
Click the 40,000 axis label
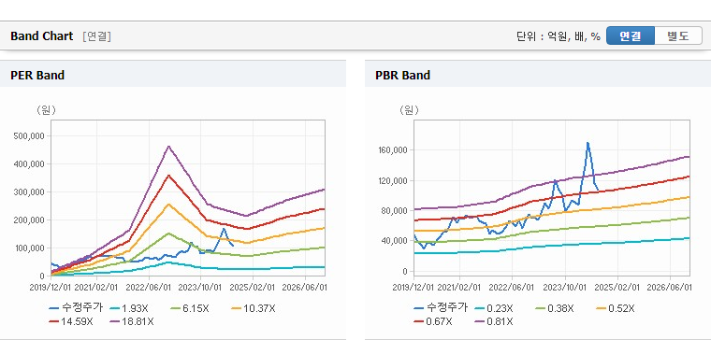tap(395, 240)
